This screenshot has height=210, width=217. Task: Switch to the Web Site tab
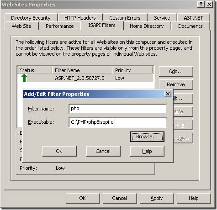pos(21,26)
